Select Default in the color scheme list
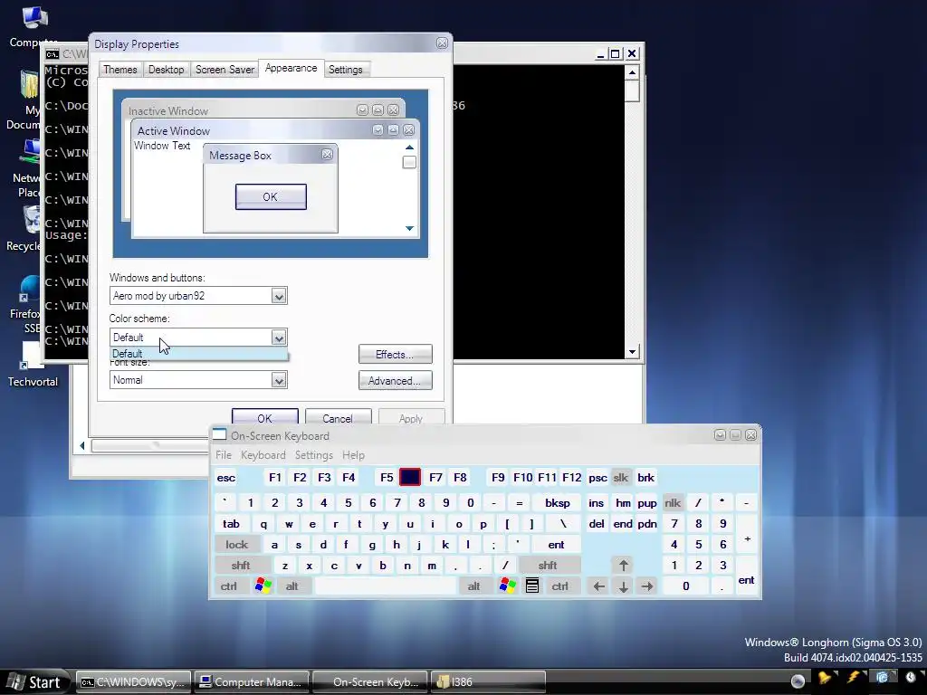Screen dimensions: 927x695 tap(198, 354)
